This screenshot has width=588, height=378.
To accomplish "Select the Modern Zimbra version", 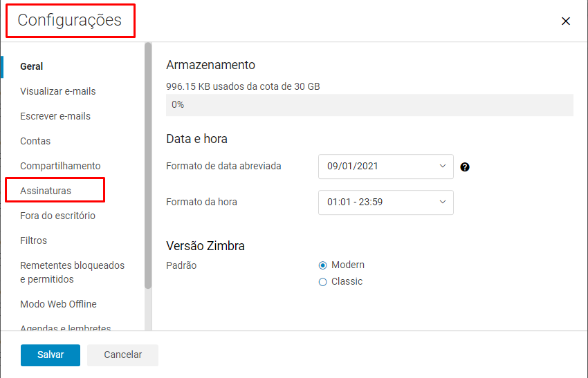I will pyautogui.click(x=323, y=265).
